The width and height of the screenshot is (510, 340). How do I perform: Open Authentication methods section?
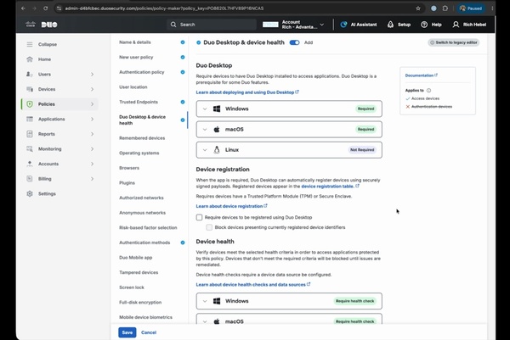144,242
